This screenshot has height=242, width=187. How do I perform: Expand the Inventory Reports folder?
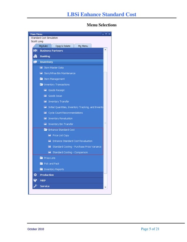point(41,169)
